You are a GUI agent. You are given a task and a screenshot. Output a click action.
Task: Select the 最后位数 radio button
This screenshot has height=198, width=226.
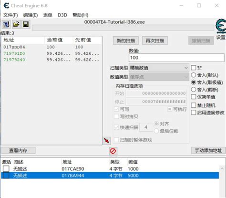[x=156, y=131]
